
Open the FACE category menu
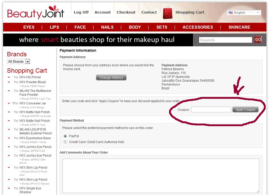click(80, 27)
